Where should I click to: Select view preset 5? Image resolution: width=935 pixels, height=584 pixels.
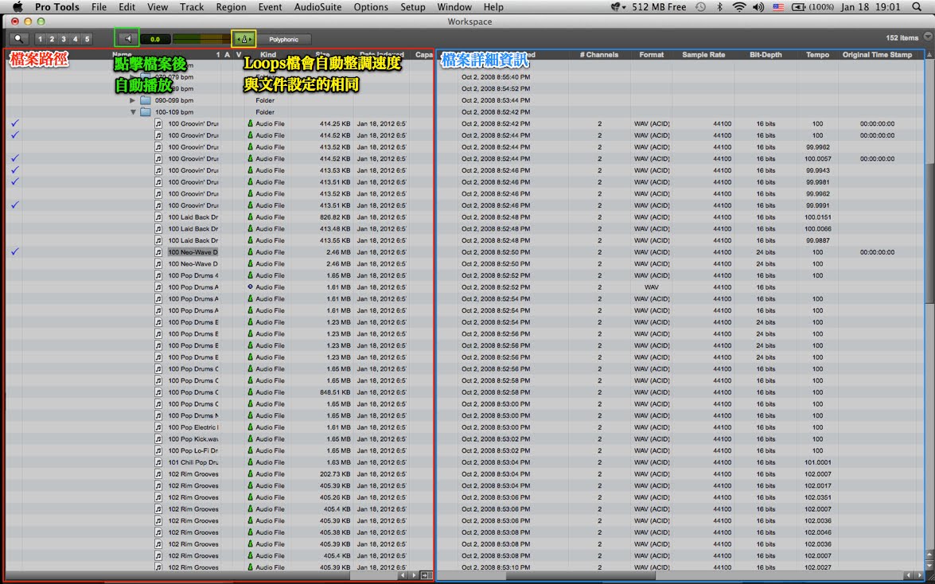coord(87,39)
